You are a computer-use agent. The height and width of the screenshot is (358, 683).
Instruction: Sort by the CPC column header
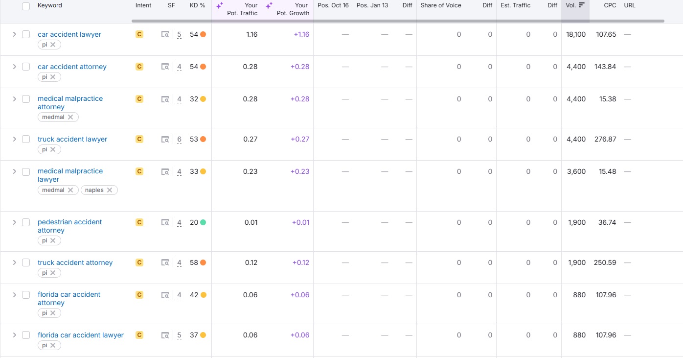[x=610, y=5]
